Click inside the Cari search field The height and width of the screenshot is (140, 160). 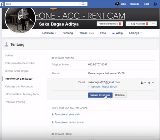click(42, 4)
